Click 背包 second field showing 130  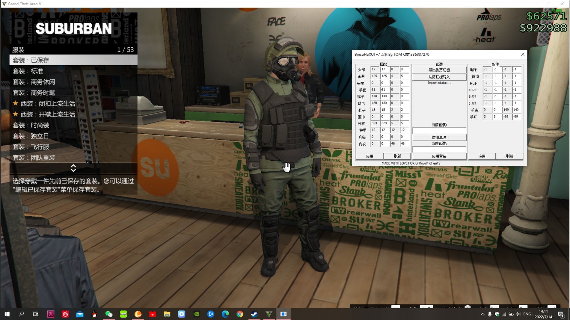[x=385, y=103]
